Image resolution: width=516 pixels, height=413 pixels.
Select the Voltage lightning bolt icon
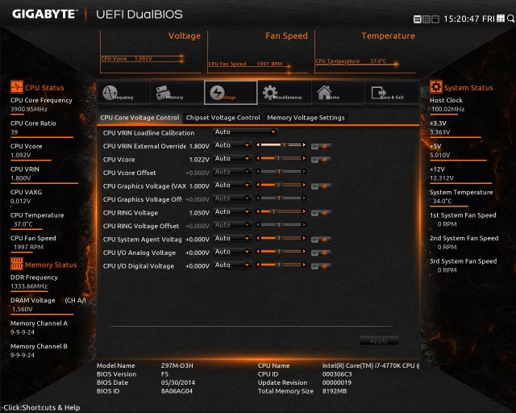click(x=217, y=93)
